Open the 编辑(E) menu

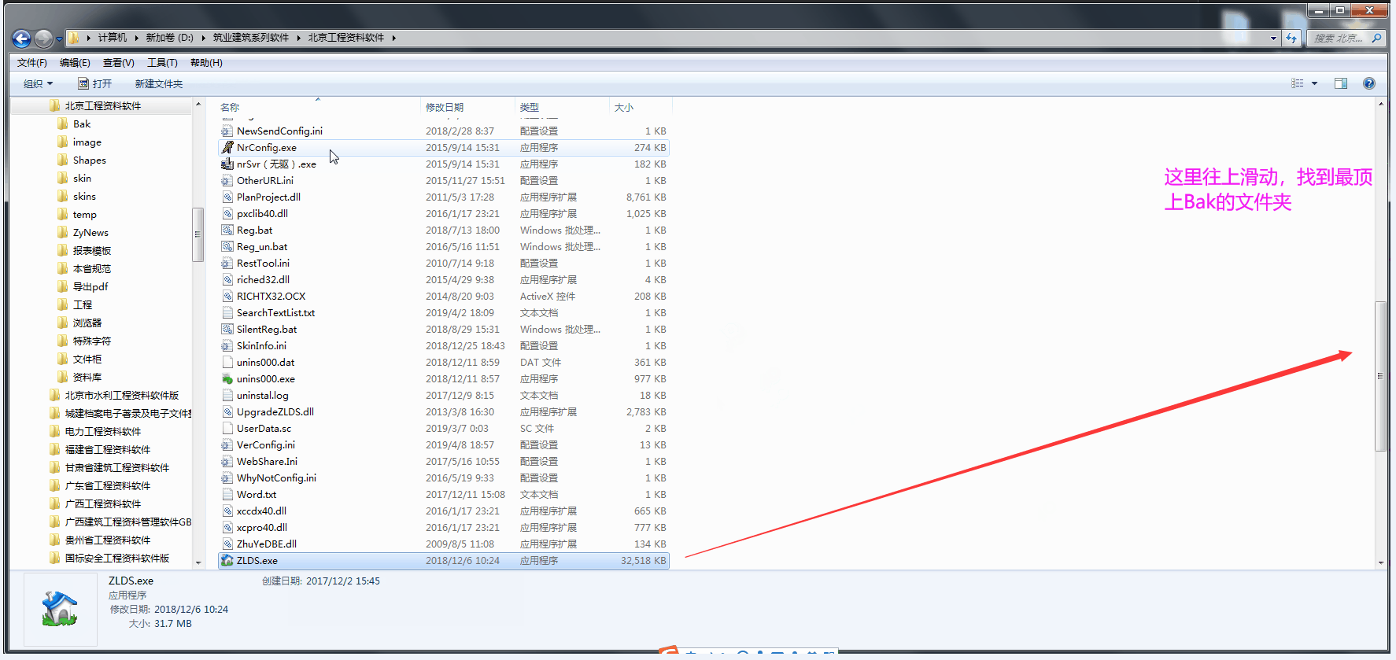point(75,63)
